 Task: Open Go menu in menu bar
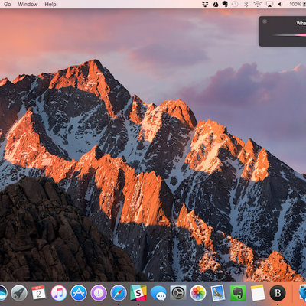coord(8,5)
